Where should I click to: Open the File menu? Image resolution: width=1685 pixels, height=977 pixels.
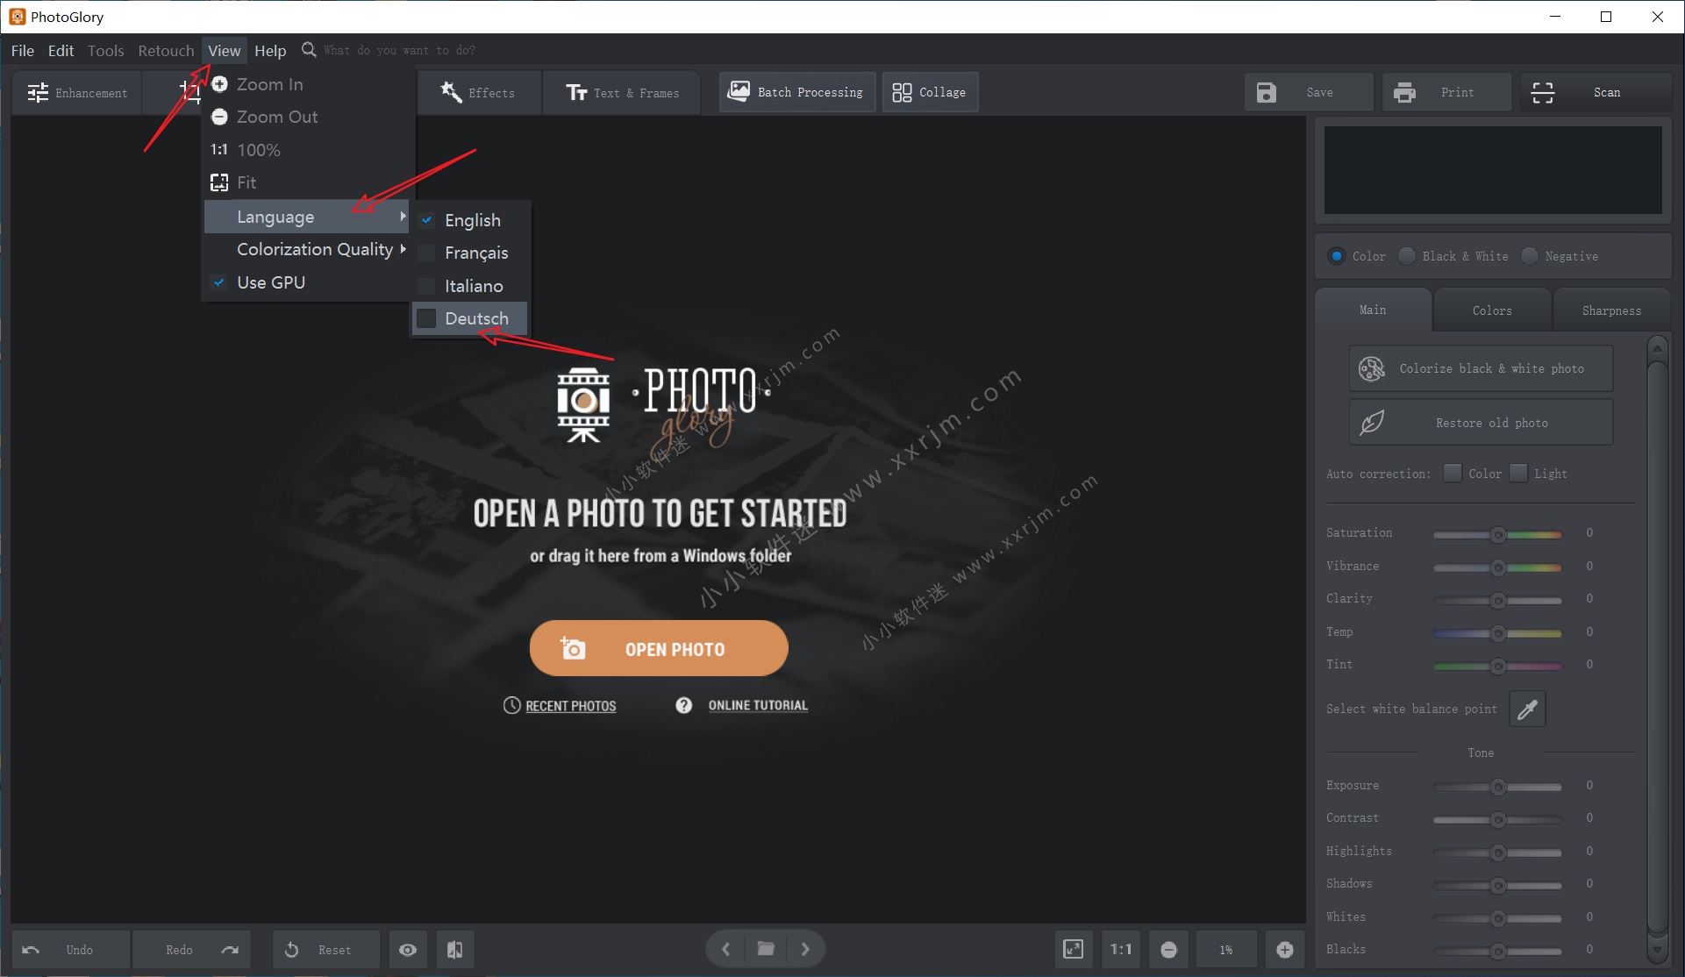[x=23, y=51]
